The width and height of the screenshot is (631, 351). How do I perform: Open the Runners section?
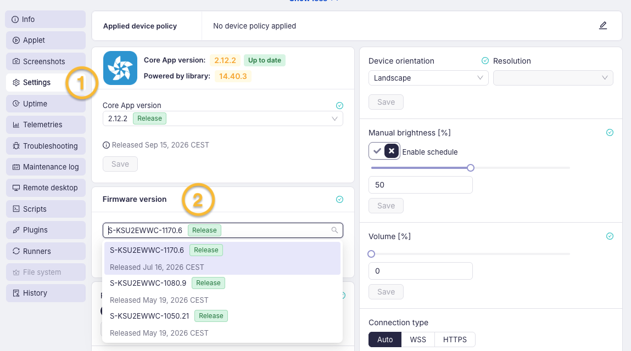point(46,251)
